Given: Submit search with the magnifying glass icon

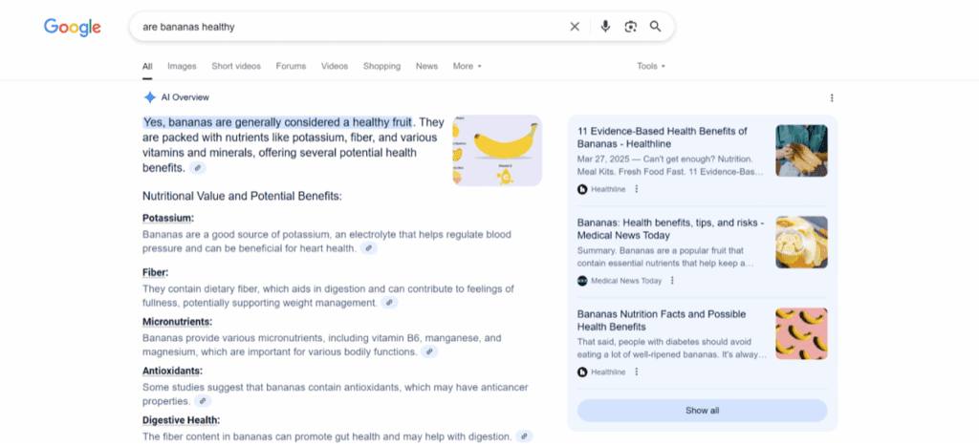Looking at the screenshot, I should [655, 27].
